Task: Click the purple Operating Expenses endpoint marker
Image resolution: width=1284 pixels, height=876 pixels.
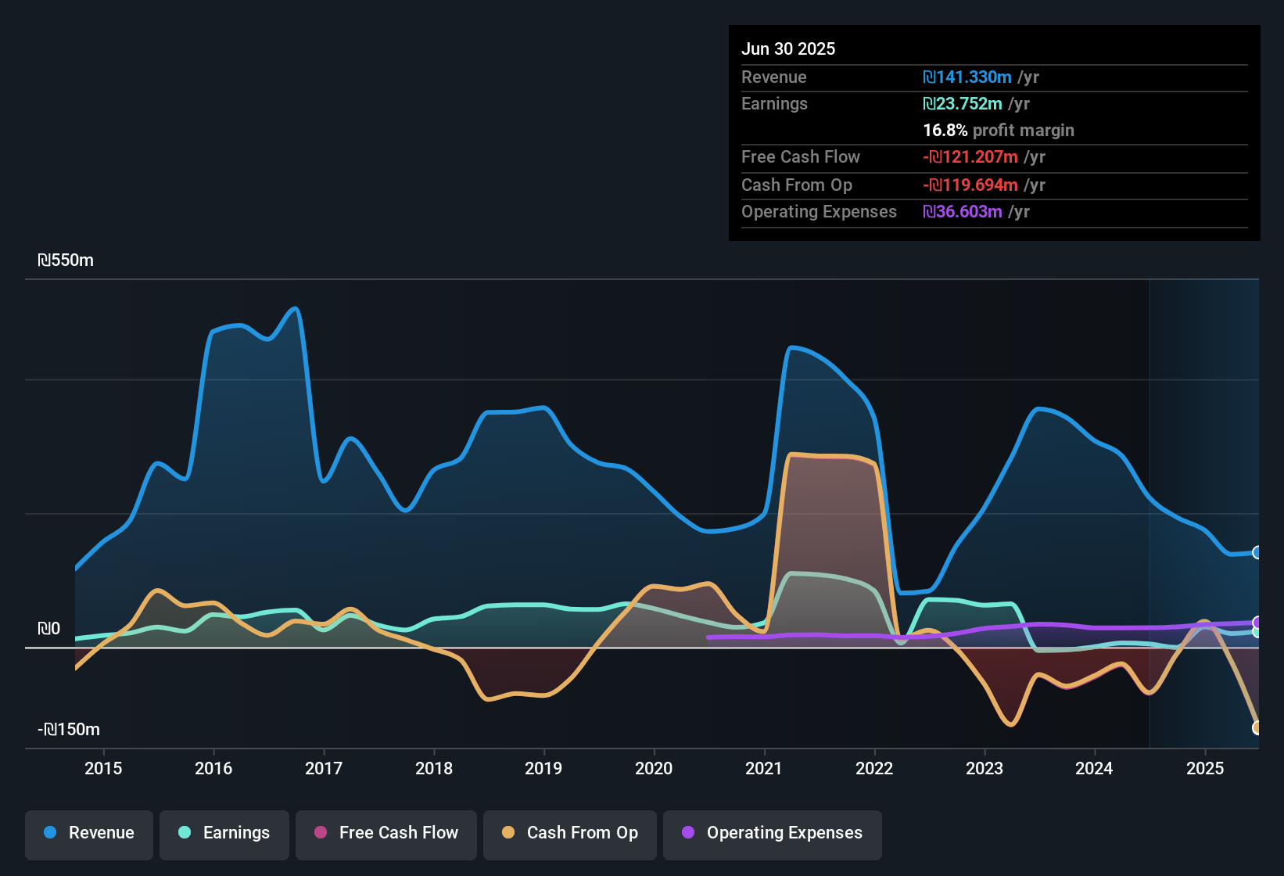Action: (1257, 623)
